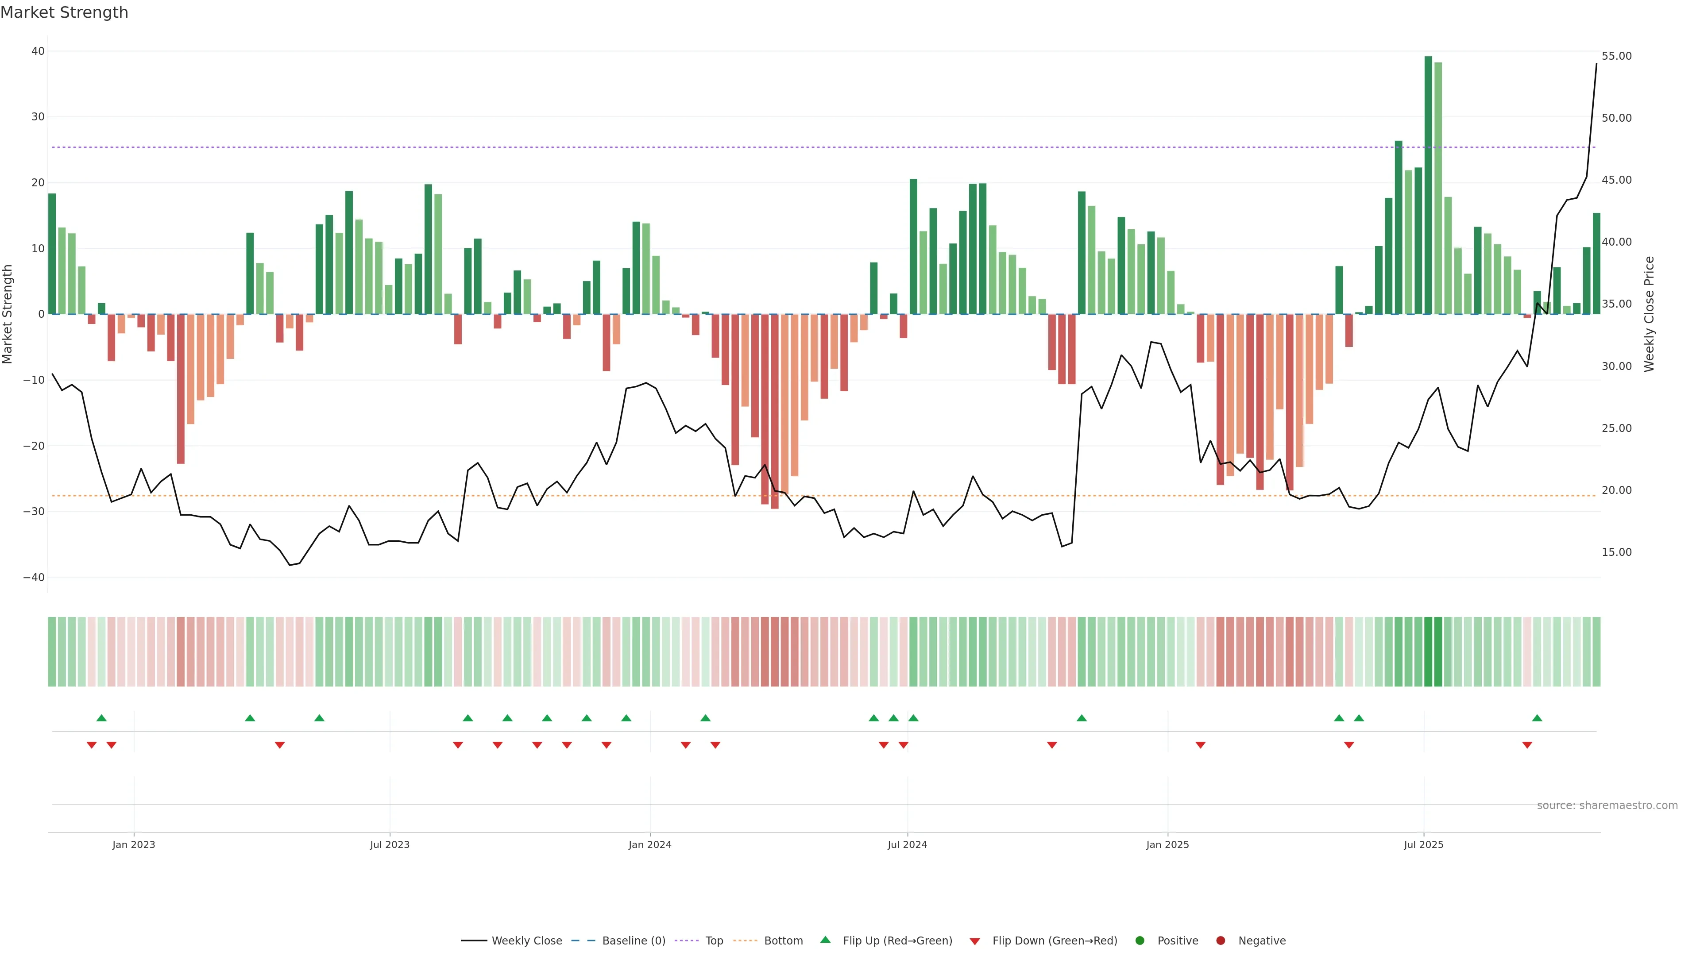Click the red Negative dot in legend
The height and width of the screenshot is (956, 1700).
point(1220,940)
